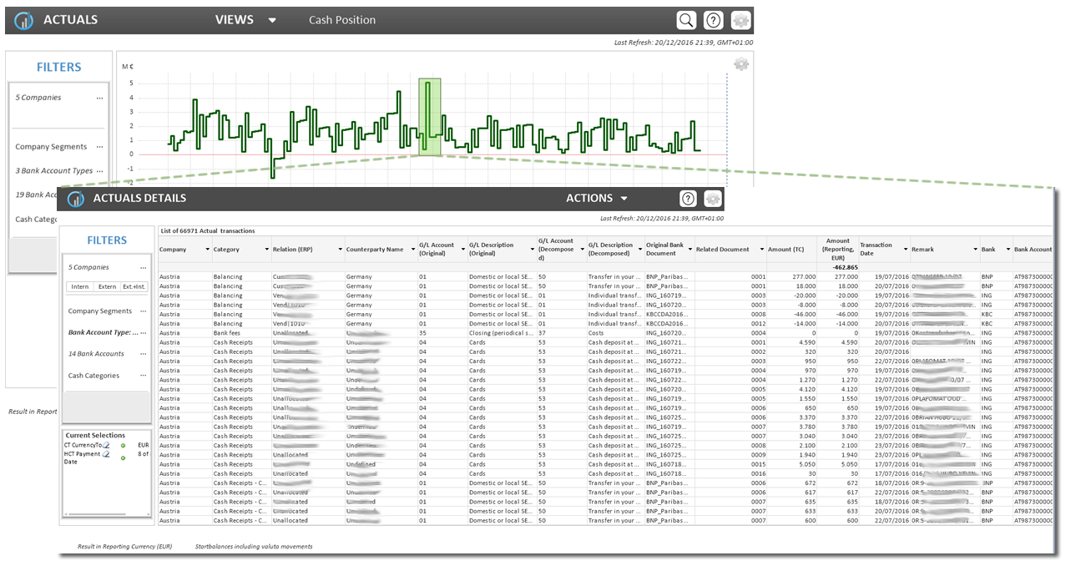The height and width of the screenshot is (576, 1071).
Task: Clear CT CurrencyTo selection with eraser icon
Action: click(105, 445)
